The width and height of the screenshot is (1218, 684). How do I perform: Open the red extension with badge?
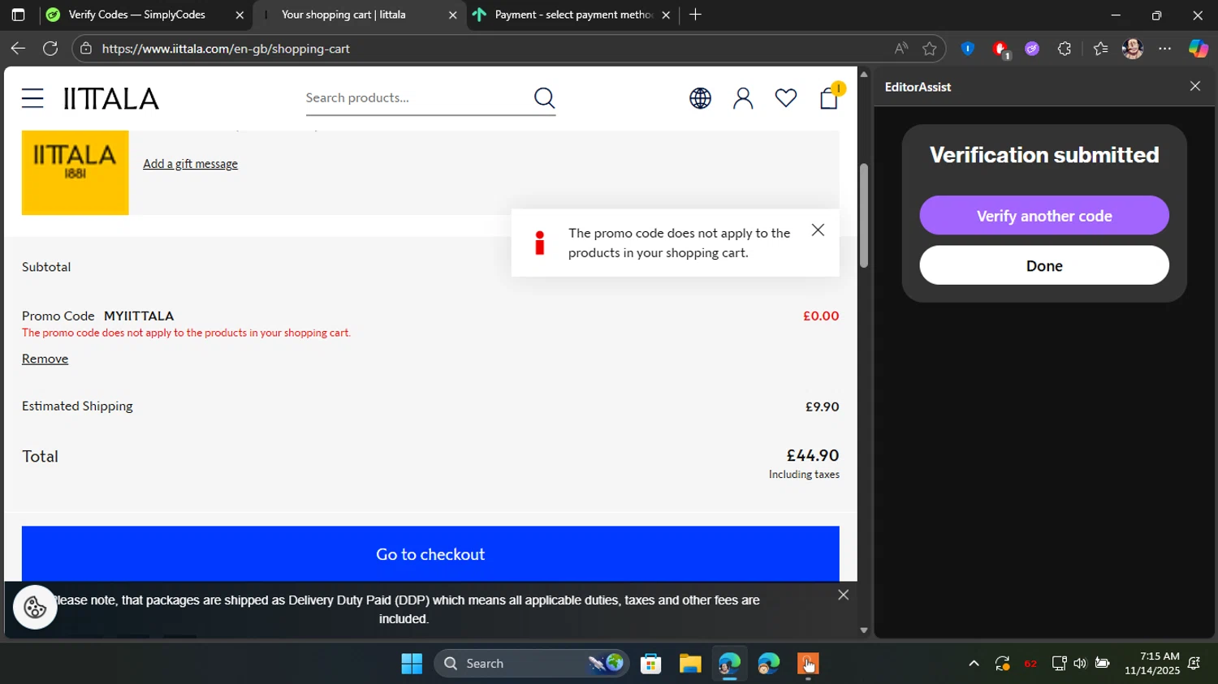point(1000,49)
